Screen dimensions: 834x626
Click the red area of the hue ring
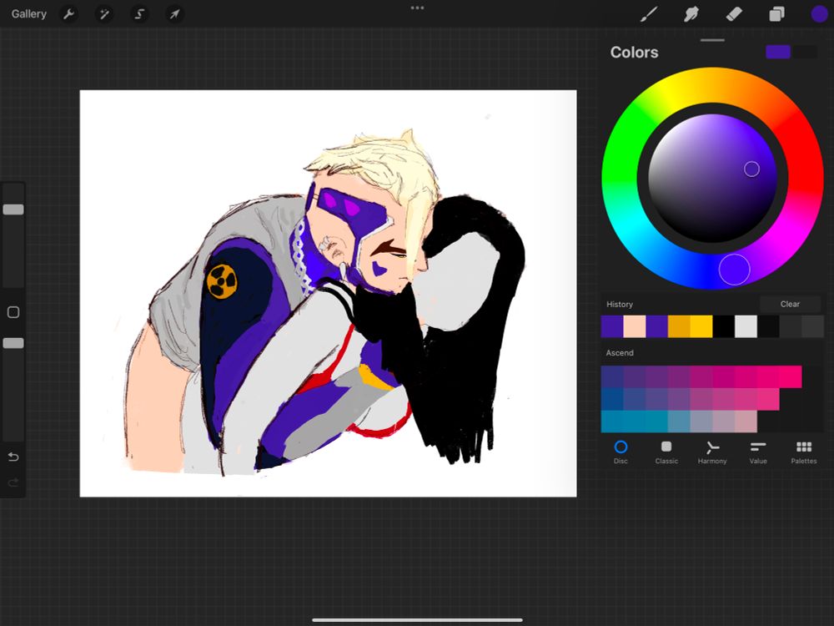click(x=805, y=159)
